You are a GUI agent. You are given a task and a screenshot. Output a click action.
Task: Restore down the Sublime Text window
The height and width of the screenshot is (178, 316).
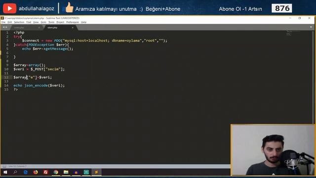click(300, 18)
